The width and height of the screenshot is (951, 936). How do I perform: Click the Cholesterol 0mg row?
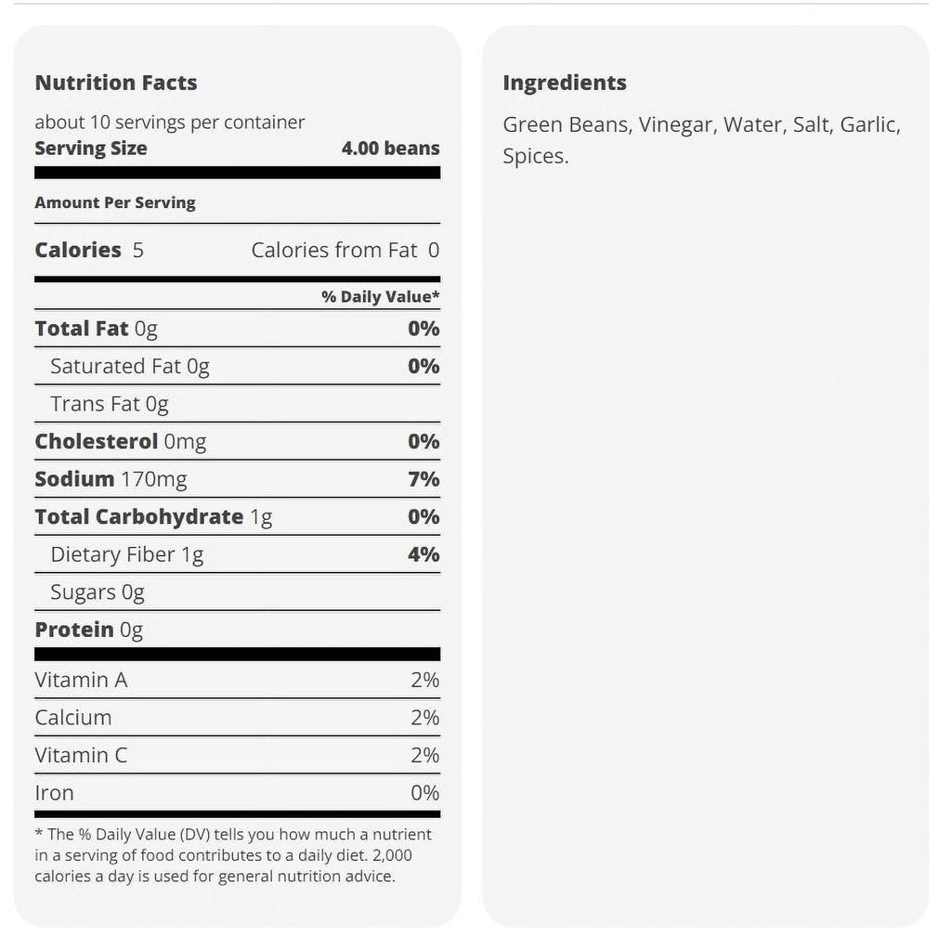pos(237,441)
